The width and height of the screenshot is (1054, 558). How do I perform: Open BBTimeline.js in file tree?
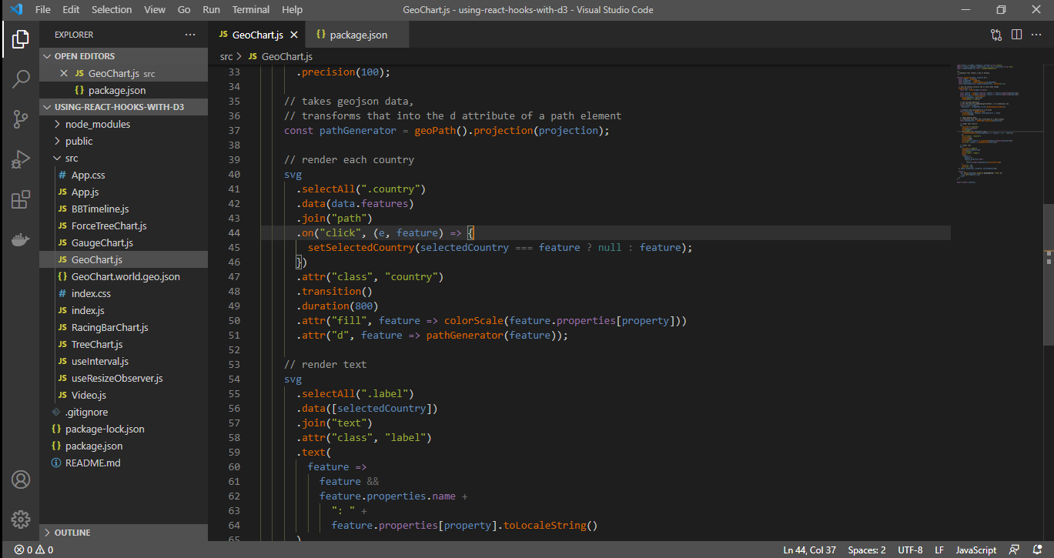point(123,209)
